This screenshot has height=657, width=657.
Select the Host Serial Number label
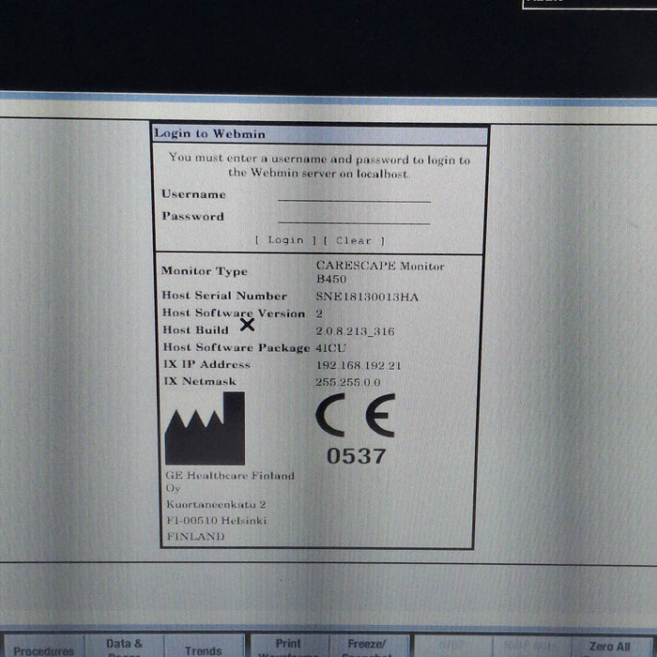tap(224, 296)
